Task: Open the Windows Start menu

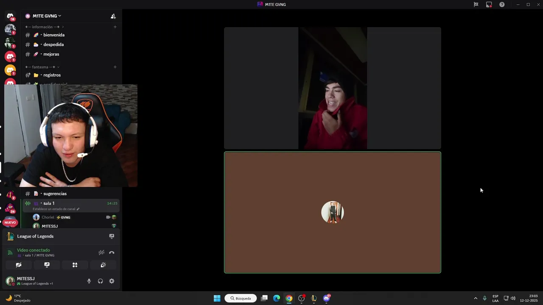Action: point(217,298)
